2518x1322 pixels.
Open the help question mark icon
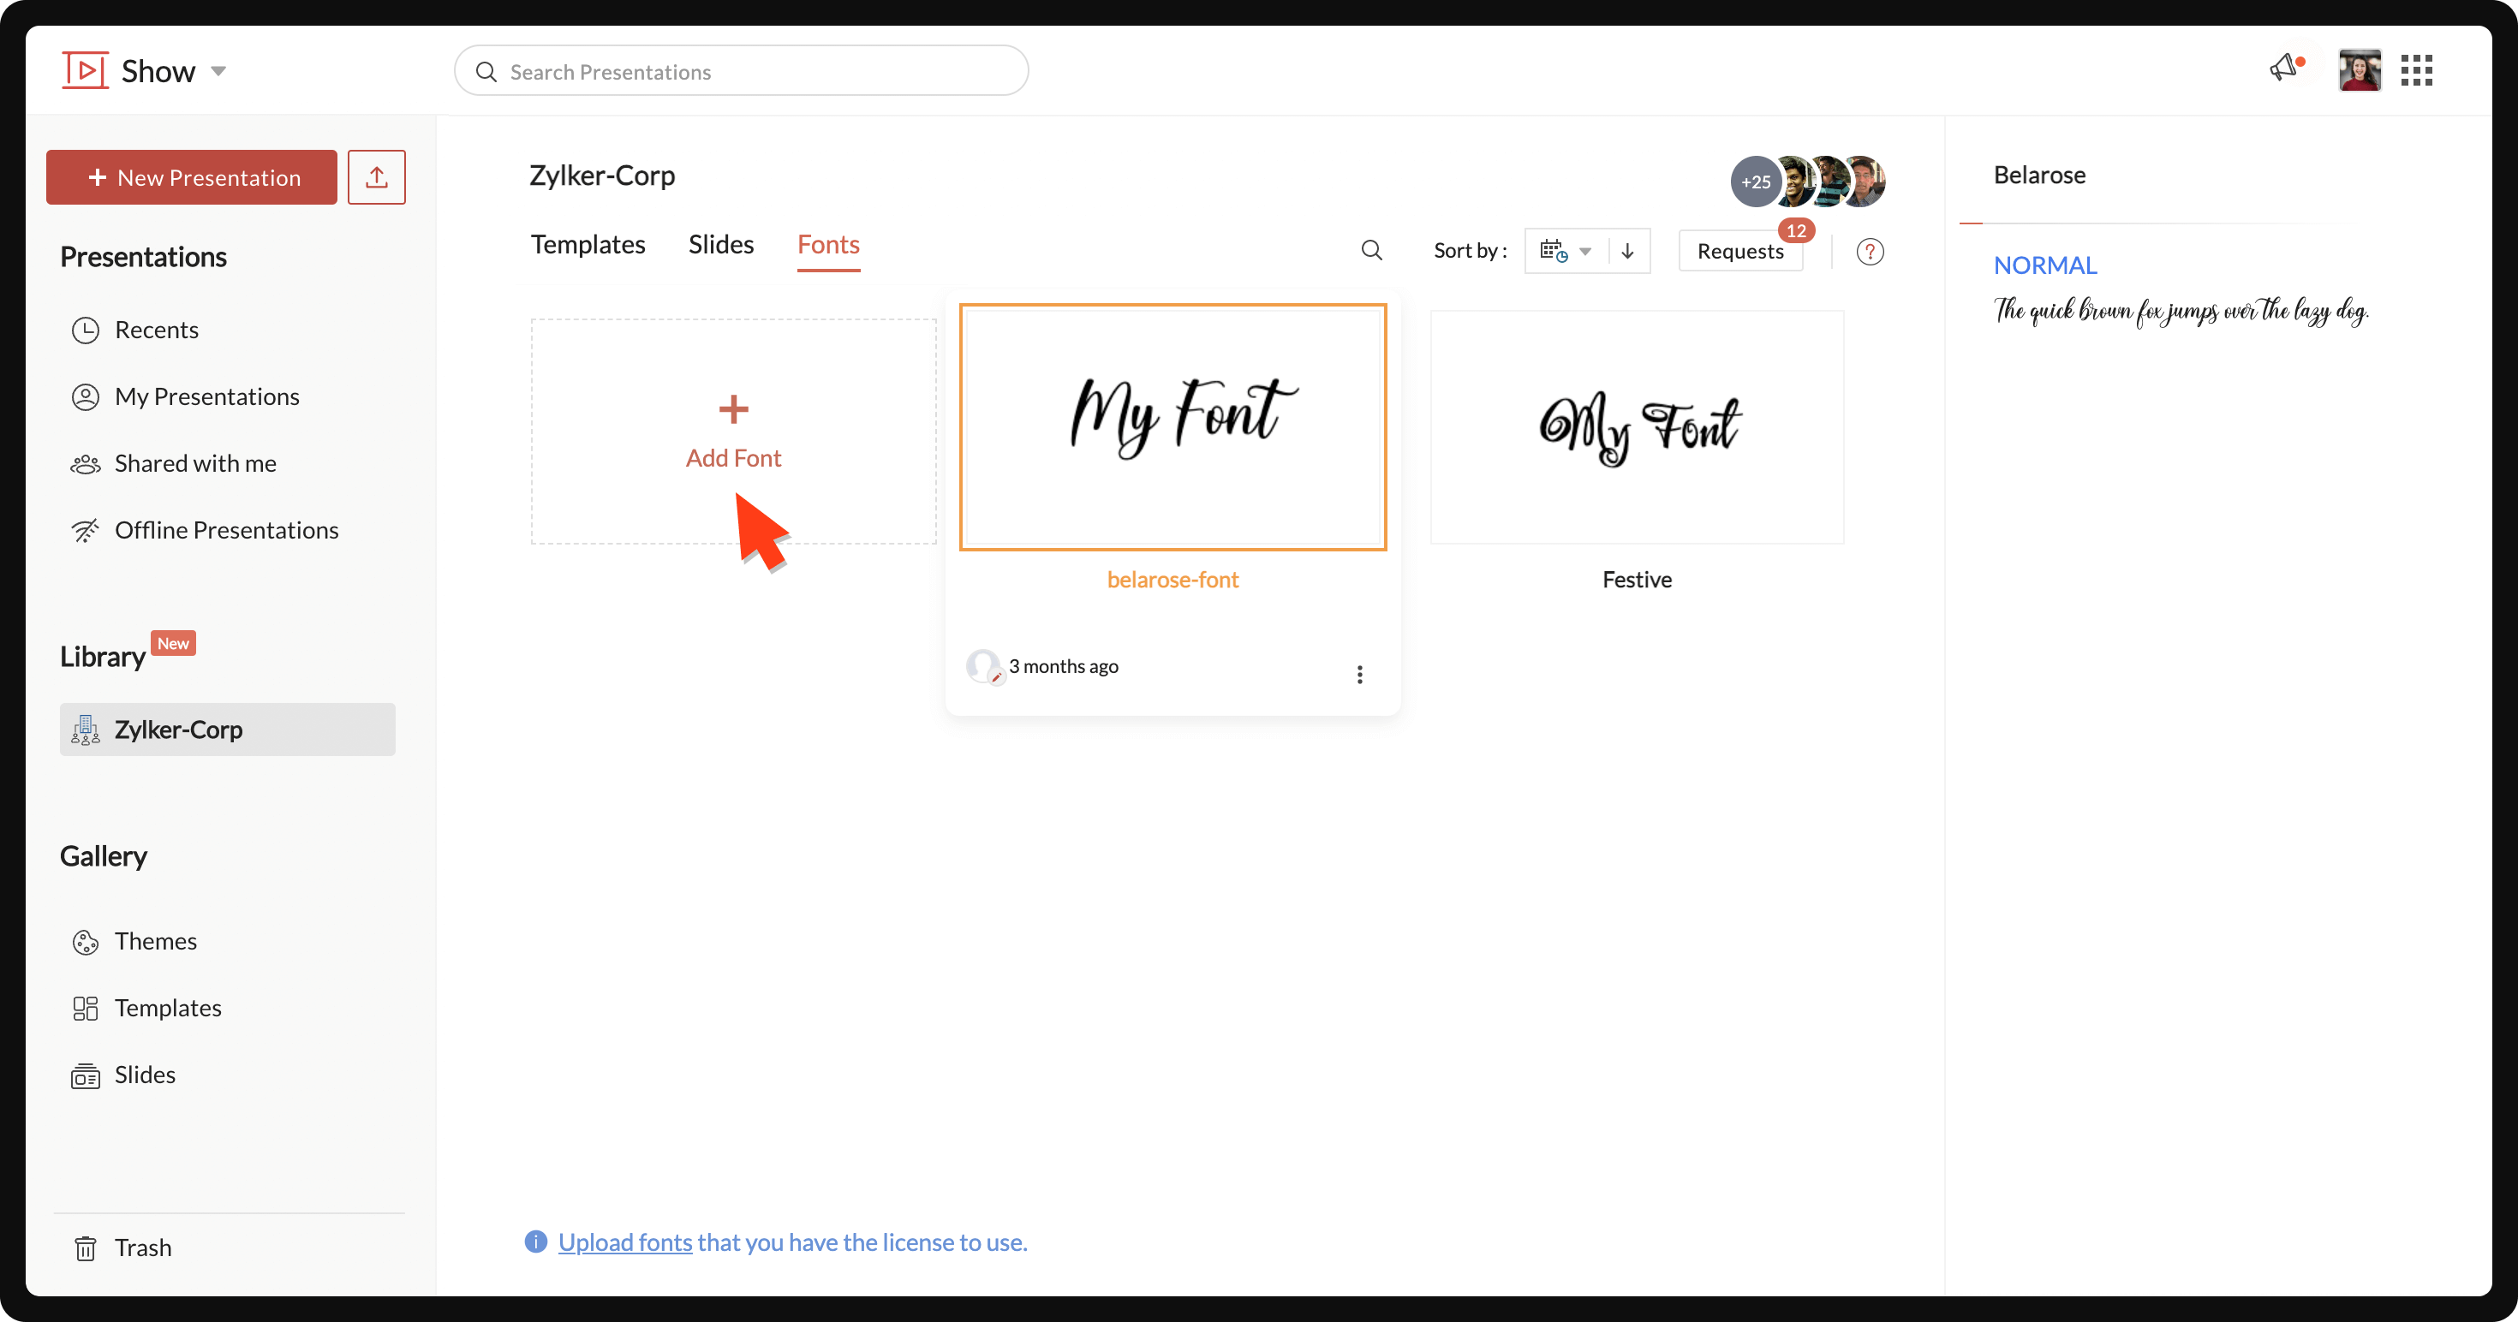coord(1870,252)
